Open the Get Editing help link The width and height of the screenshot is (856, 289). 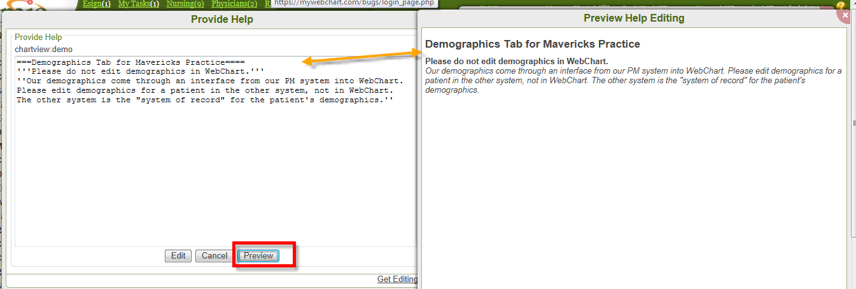[397, 279]
